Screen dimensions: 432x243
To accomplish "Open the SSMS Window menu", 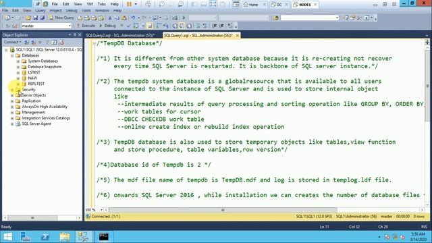I will [102, 11].
